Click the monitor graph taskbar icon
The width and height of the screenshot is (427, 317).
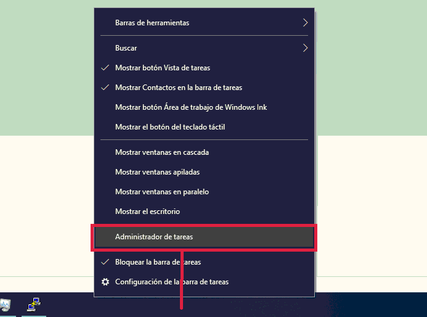pyautogui.click(x=5, y=305)
